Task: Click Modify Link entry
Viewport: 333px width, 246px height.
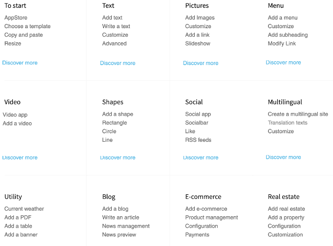Action: pyautogui.click(x=282, y=43)
